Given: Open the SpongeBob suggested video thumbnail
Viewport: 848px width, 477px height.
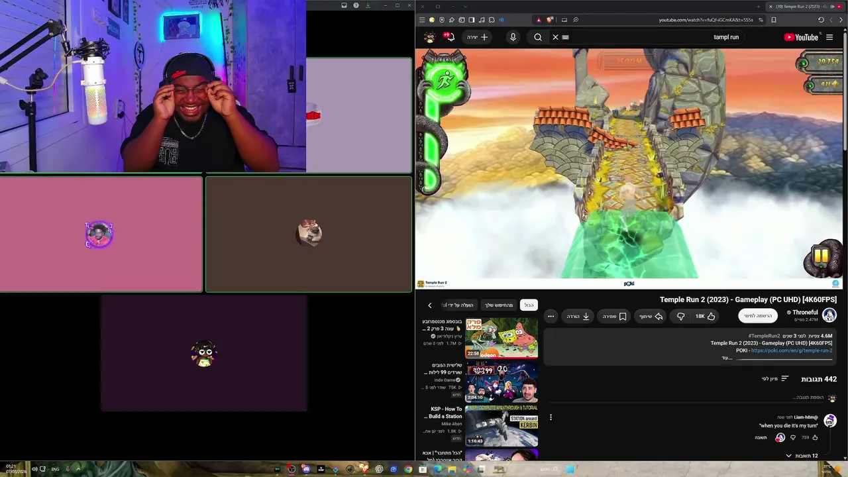Looking at the screenshot, I should tap(502, 338).
